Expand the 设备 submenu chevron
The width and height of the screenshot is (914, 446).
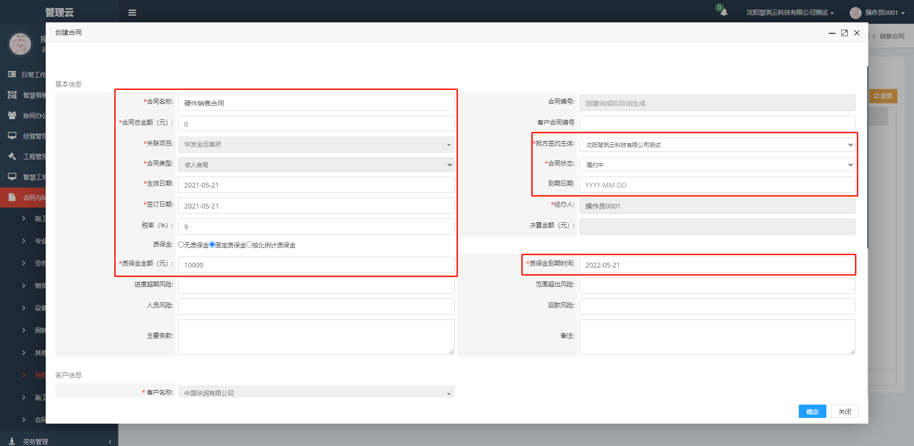pyautogui.click(x=24, y=308)
